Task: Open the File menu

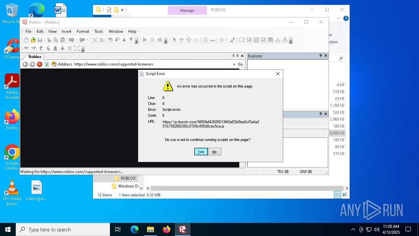Action: click(28, 31)
